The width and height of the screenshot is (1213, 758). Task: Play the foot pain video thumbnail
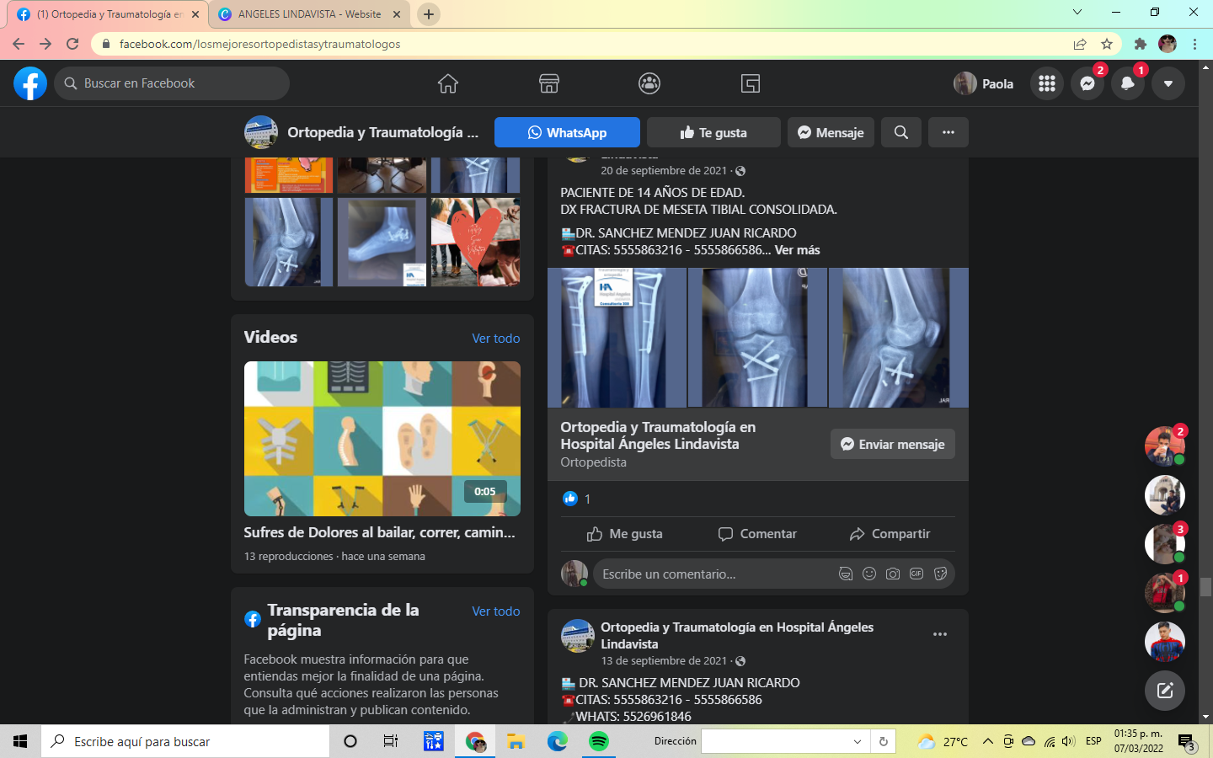click(x=382, y=439)
